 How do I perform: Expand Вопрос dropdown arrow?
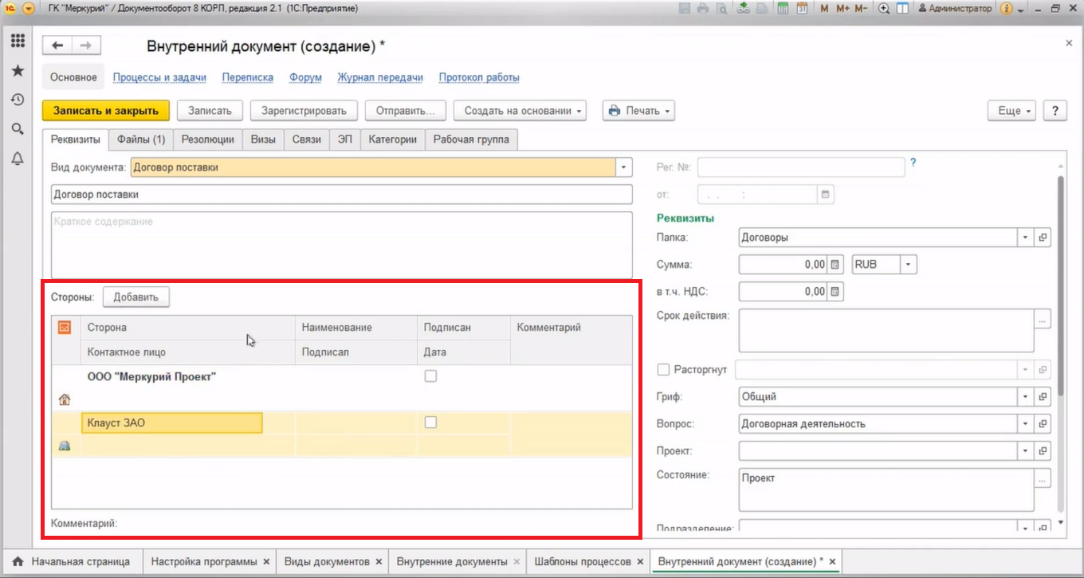pos(1026,423)
